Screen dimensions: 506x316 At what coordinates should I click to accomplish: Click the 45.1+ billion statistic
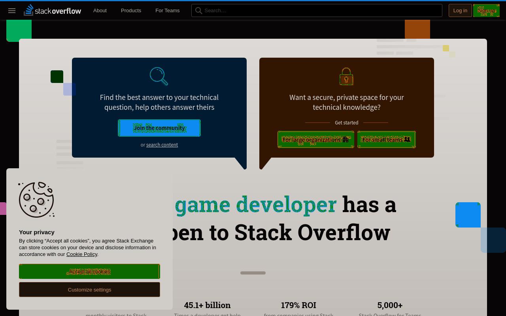(x=207, y=305)
